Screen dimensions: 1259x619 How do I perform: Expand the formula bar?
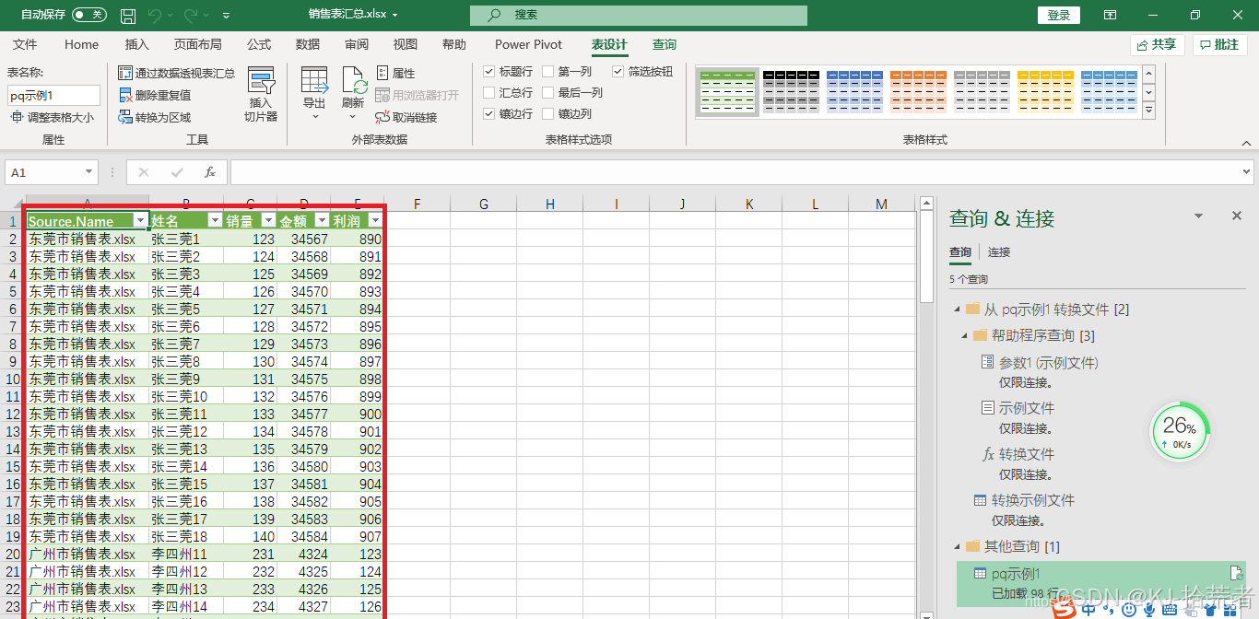click(x=1246, y=172)
